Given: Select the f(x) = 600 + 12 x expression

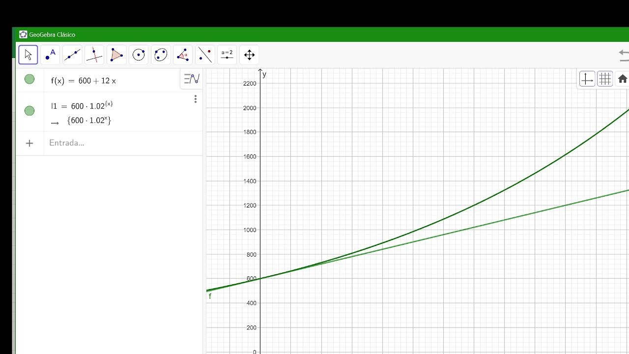Looking at the screenshot, I should click(84, 81).
